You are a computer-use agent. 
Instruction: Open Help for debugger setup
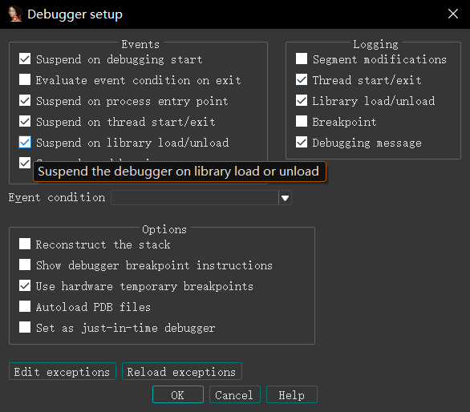tap(292, 394)
